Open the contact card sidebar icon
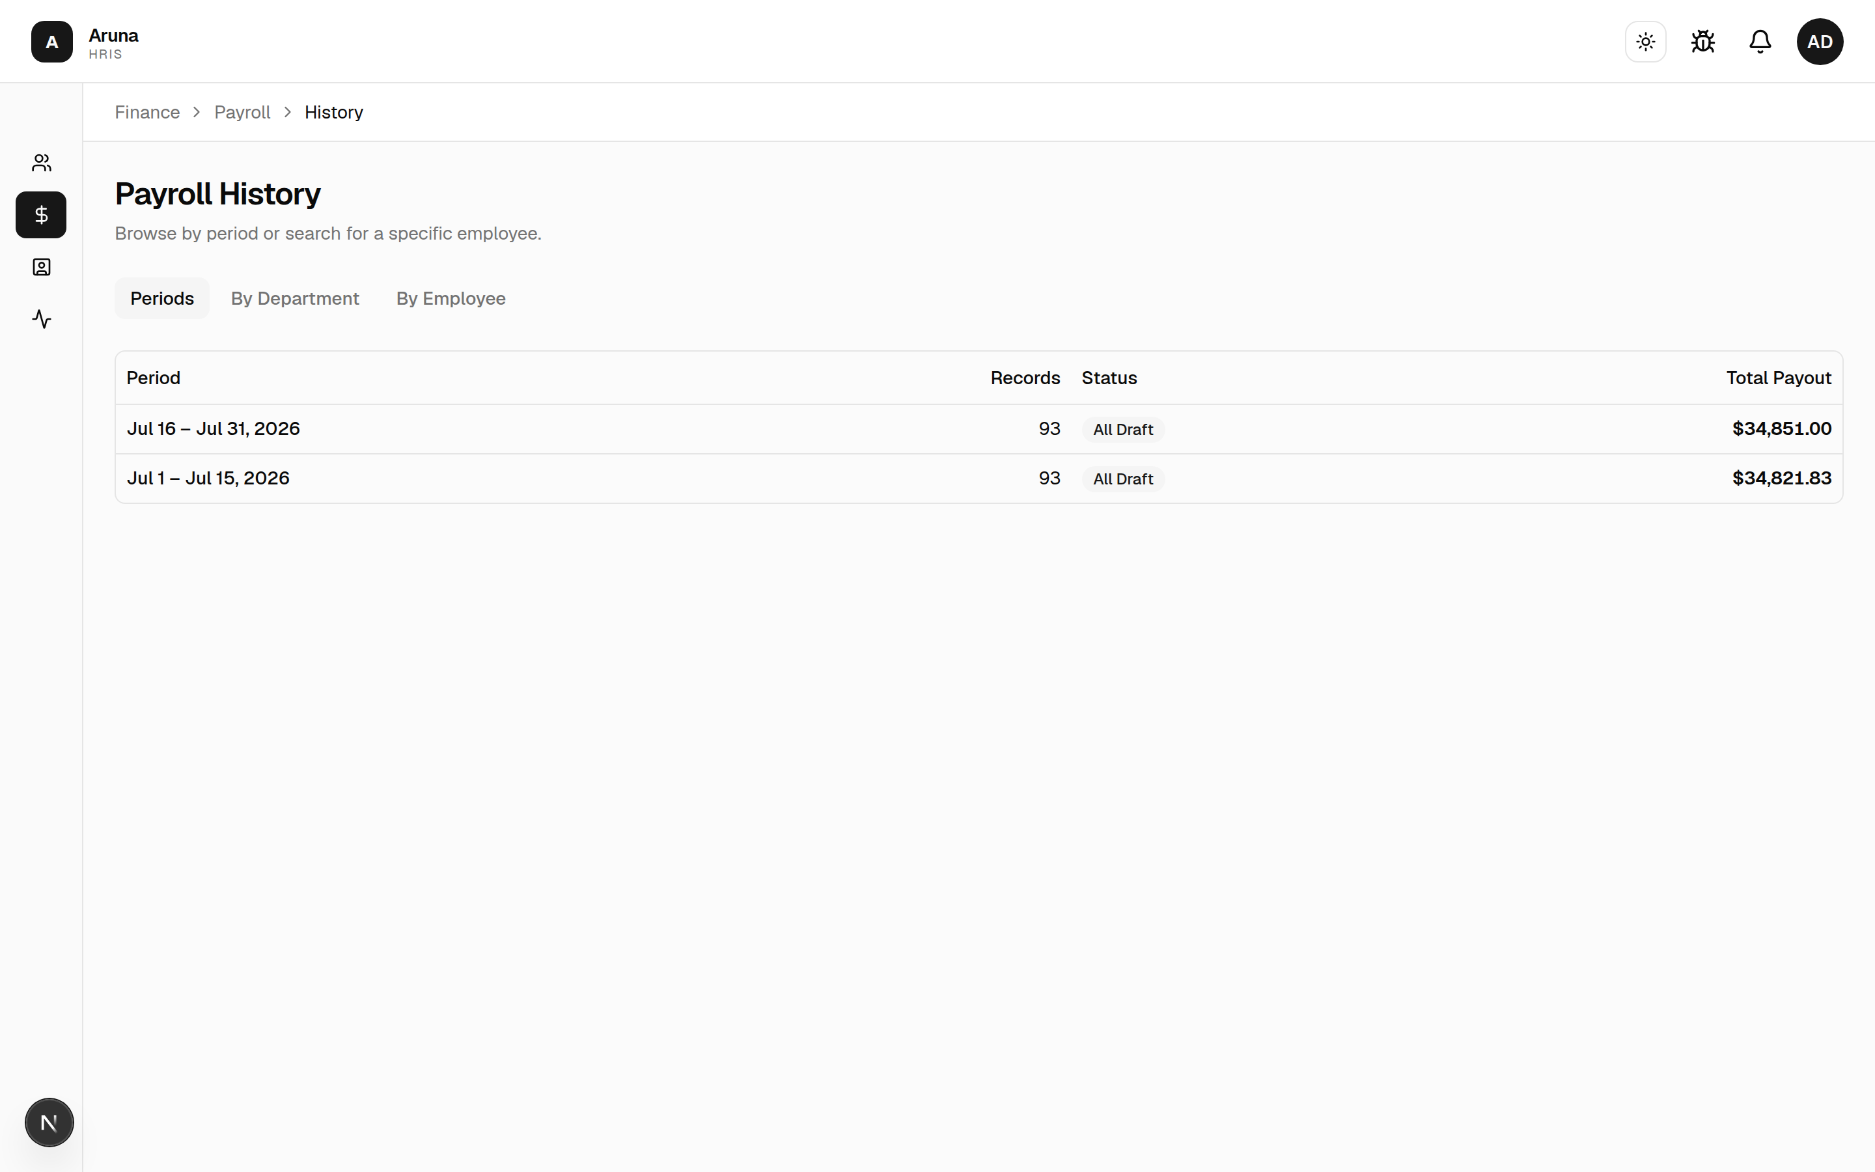 tap(41, 268)
